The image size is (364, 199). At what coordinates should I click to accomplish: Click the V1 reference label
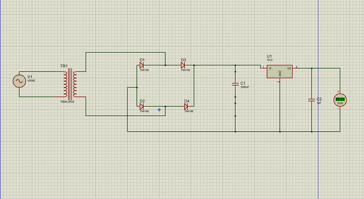pyautogui.click(x=30, y=77)
